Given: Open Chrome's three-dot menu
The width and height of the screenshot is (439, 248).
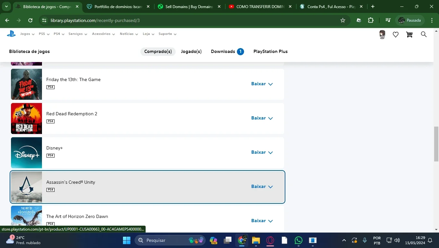Looking at the screenshot, I should 432,20.
